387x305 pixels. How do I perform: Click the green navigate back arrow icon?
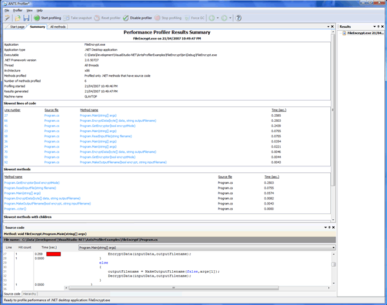(x=212, y=18)
